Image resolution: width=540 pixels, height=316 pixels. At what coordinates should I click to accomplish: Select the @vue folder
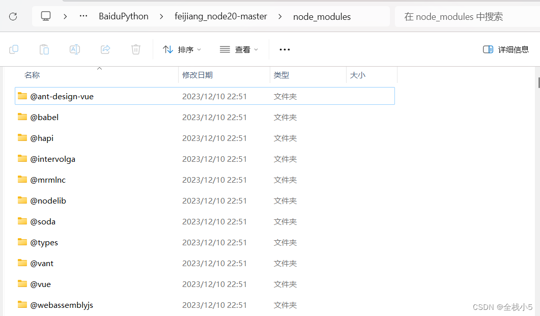click(40, 284)
